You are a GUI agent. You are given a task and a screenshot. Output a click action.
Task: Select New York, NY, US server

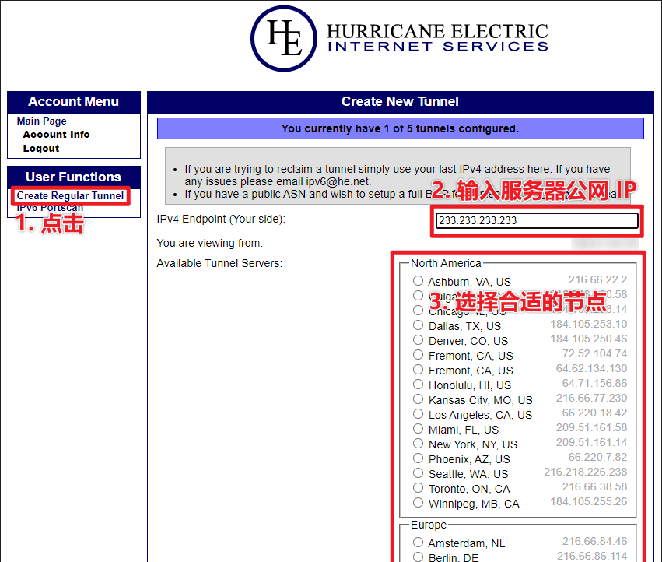418,443
